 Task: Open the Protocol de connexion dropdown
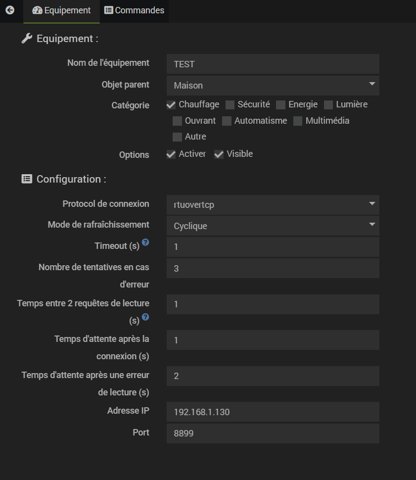[273, 205]
